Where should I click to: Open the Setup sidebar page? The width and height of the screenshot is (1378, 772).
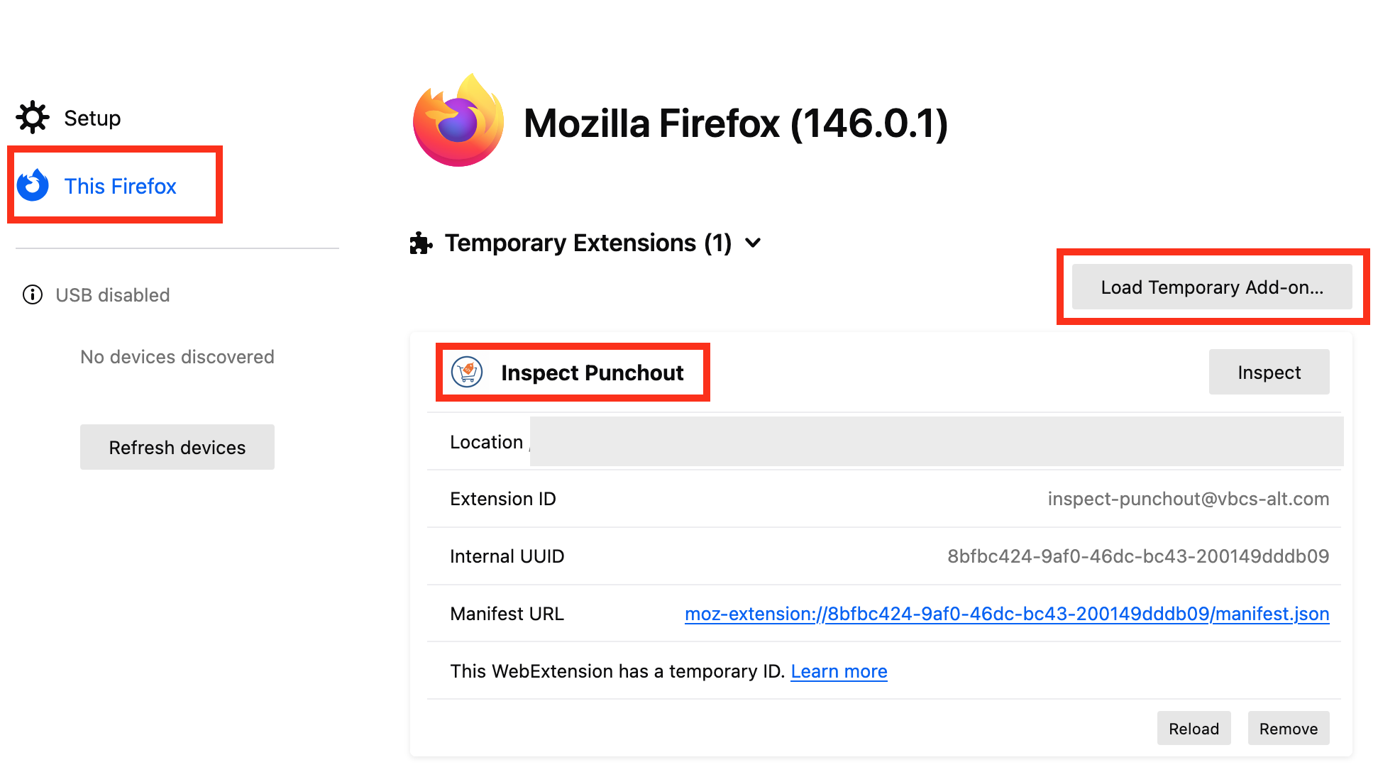92,117
